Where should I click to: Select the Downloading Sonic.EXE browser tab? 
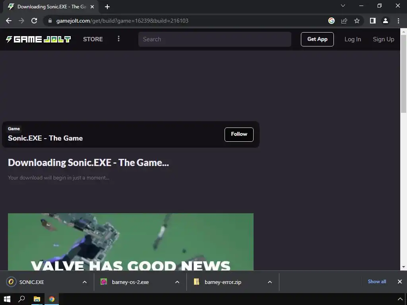click(x=50, y=7)
